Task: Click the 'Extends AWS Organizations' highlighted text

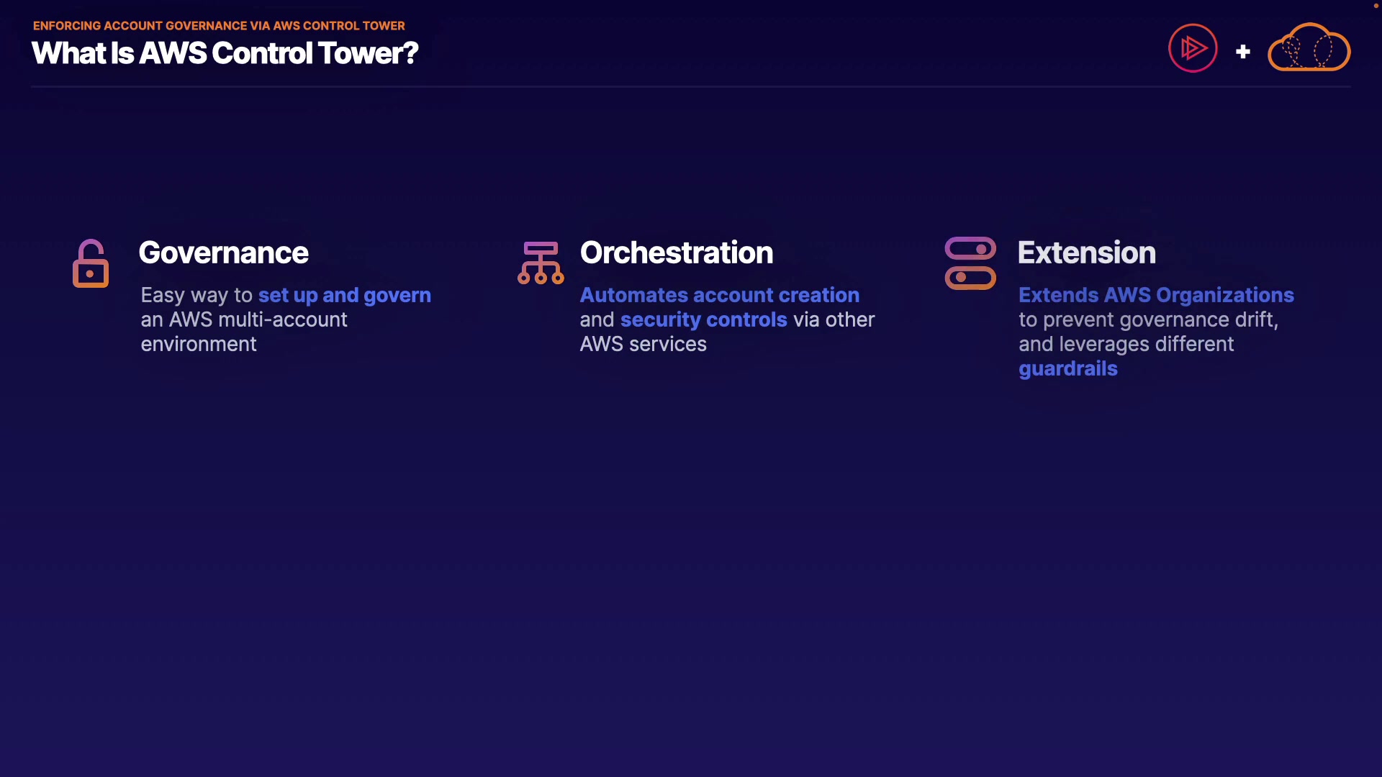Action: click(x=1156, y=296)
